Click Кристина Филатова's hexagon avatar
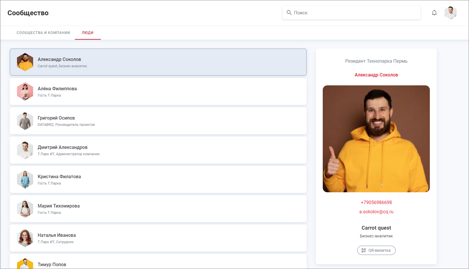This screenshot has height=269, width=469. (x=25, y=179)
